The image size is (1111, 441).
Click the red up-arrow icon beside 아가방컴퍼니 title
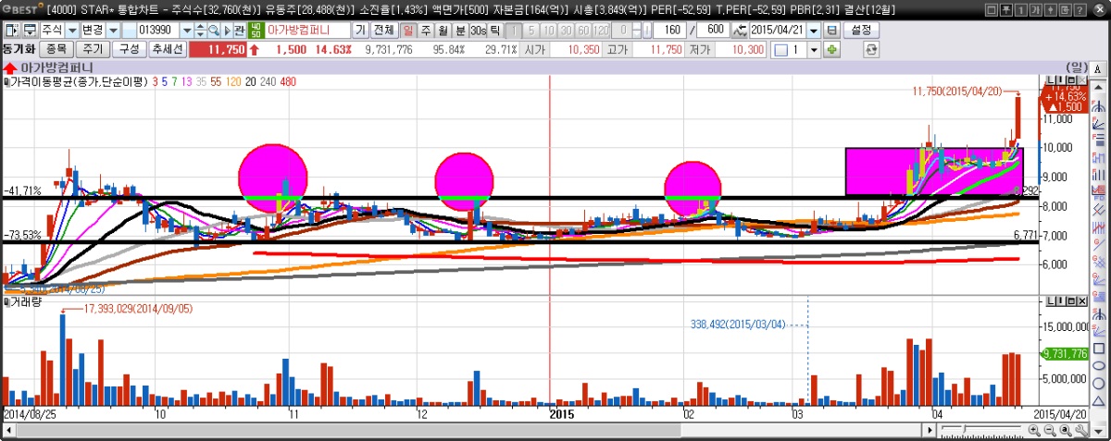[x=9, y=67]
